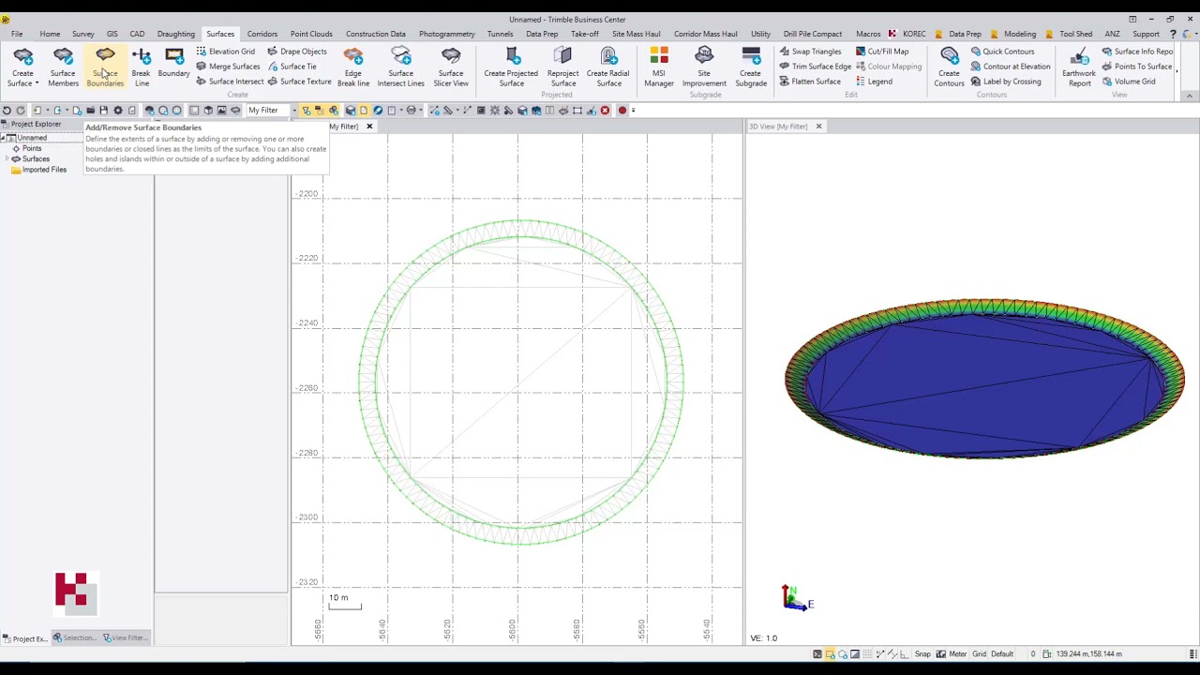Expand the Surfaces node in Project Explorer

(x=8, y=159)
